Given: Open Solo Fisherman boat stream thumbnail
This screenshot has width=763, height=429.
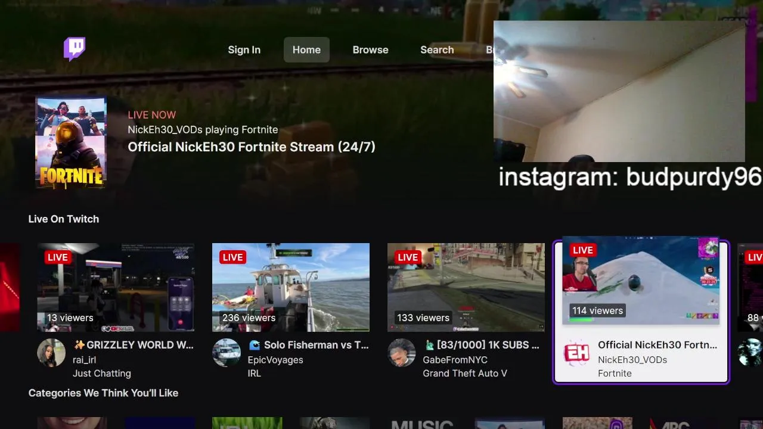Looking at the screenshot, I should point(291,287).
